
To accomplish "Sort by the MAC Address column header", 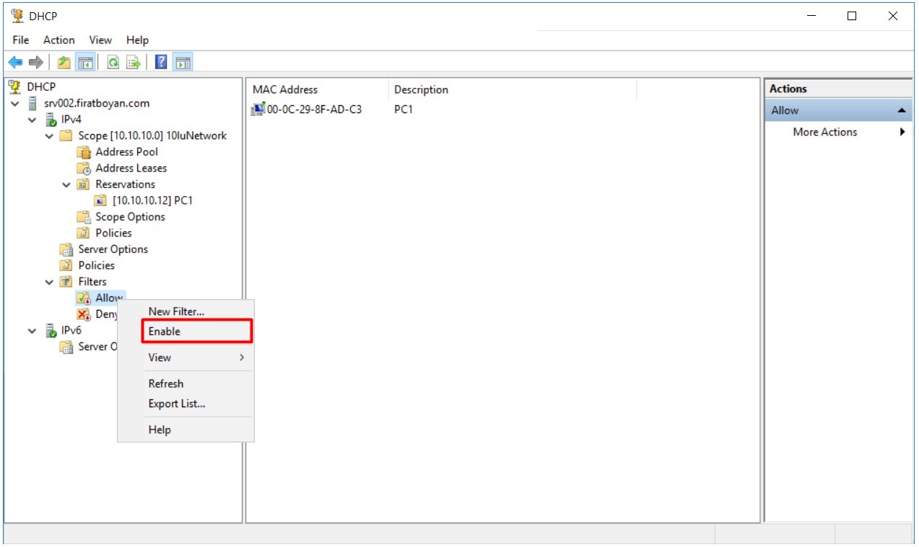I will [285, 89].
